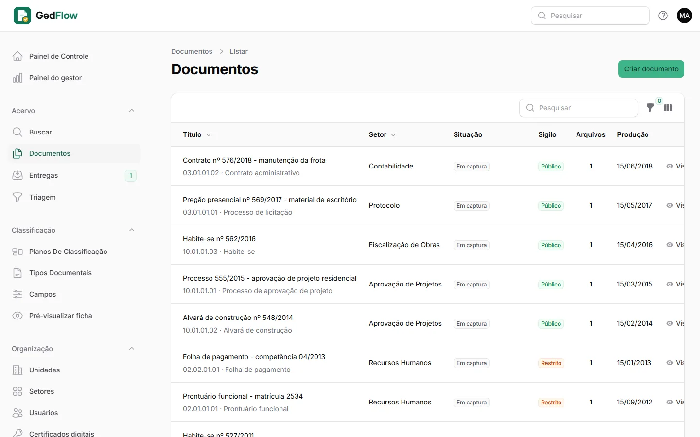
Task: Click the Documentos breadcrumb link
Action: tap(192, 51)
